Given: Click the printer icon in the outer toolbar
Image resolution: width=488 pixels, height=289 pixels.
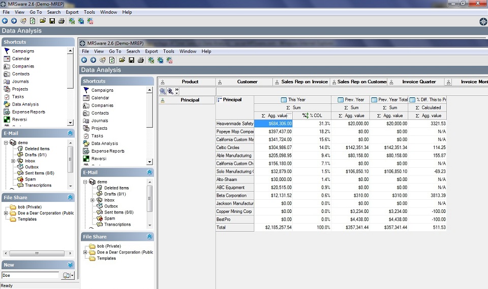Looking at the screenshot, I should (62, 21).
